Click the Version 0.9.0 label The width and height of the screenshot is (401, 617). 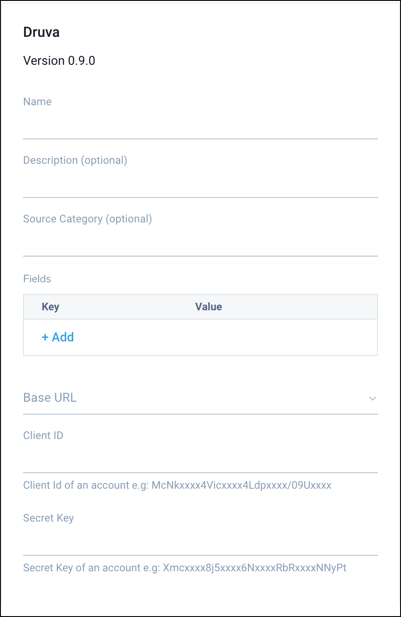[x=59, y=60]
